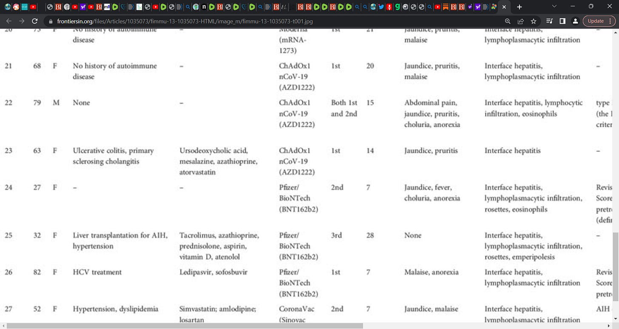Click 'Interface hepatitis, lymphocytic infiltration, eosinophils' cell
This screenshot has height=329, width=619.
534,108
